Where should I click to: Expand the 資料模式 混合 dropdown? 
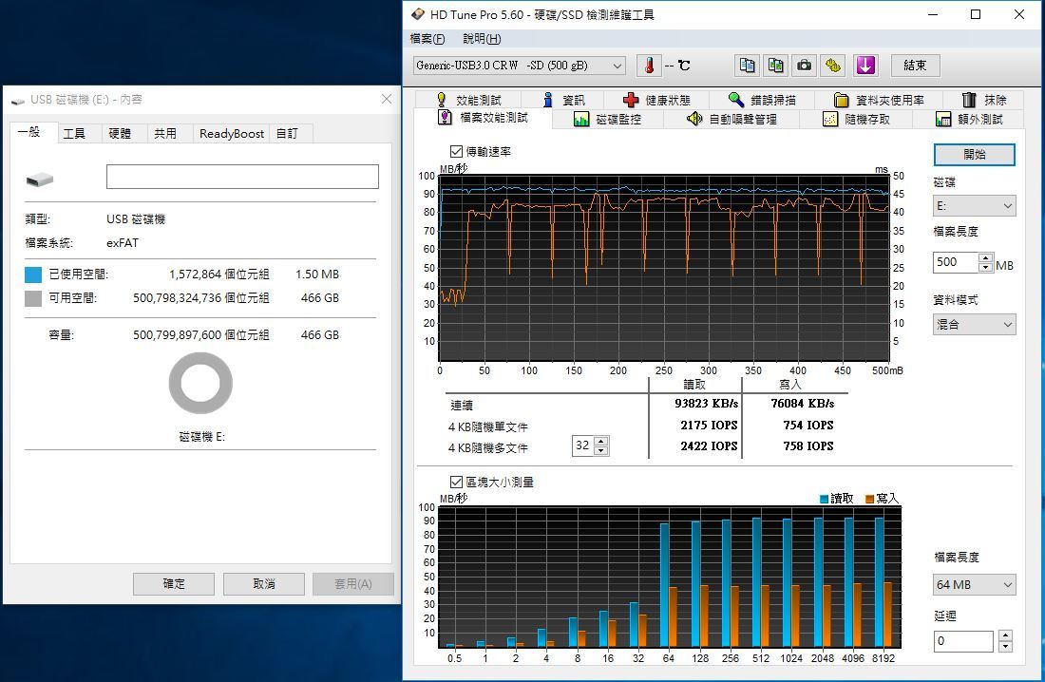click(974, 325)
